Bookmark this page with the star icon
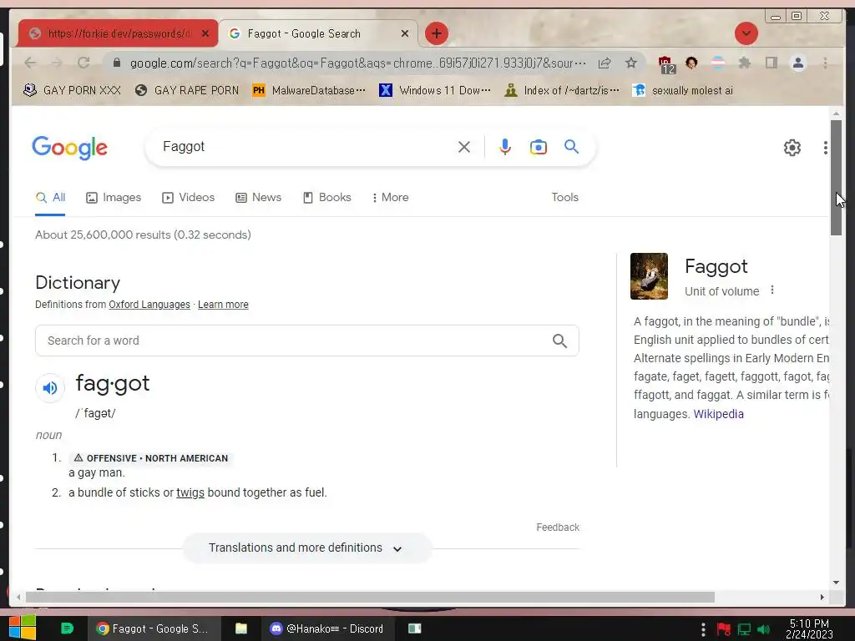 pyautogui.click(x=631, y=63)
